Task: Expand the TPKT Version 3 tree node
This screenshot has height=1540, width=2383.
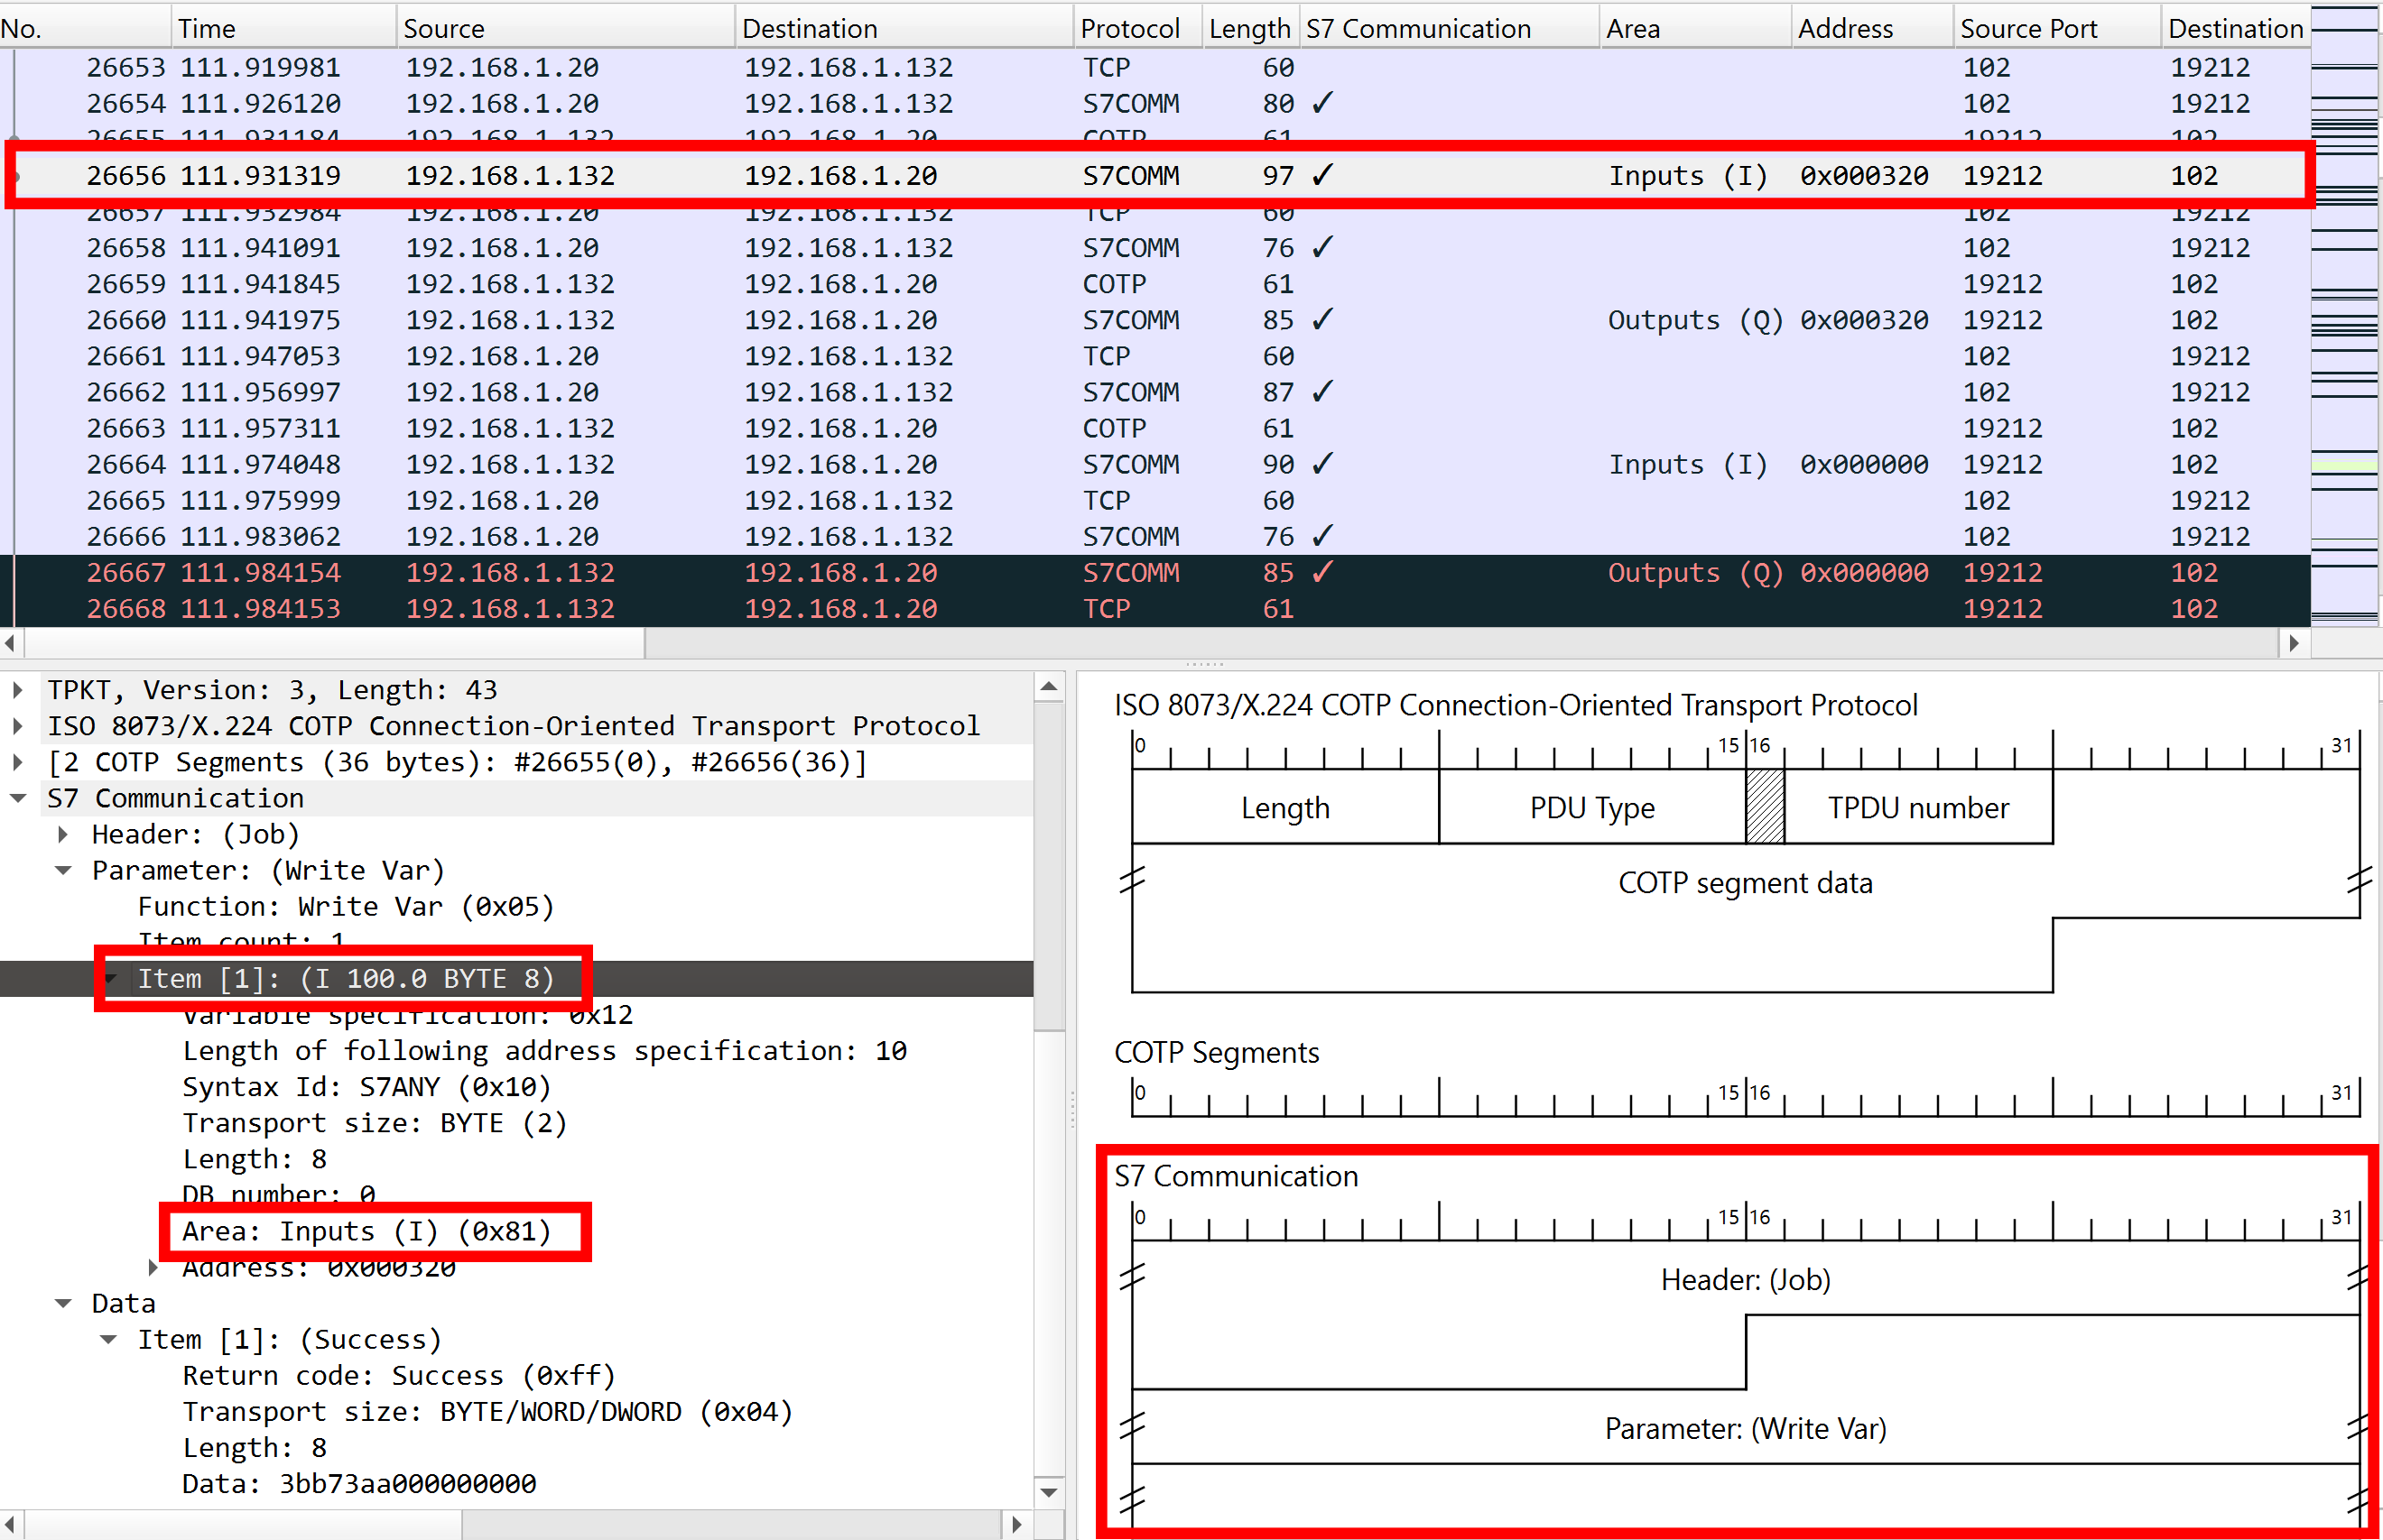Action: [x=17, y=690]
